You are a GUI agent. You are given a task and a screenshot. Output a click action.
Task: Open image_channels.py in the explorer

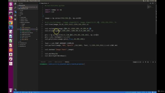pos(26,28)
